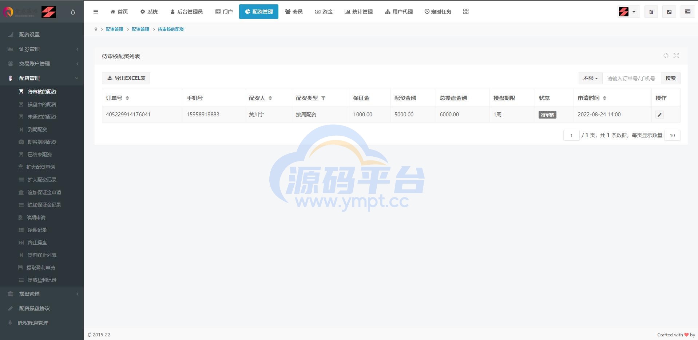Image resolution: width=698 pixels, height=340 pixels.
Task: Click the order number or phone search field
Action: pos(631,78)
